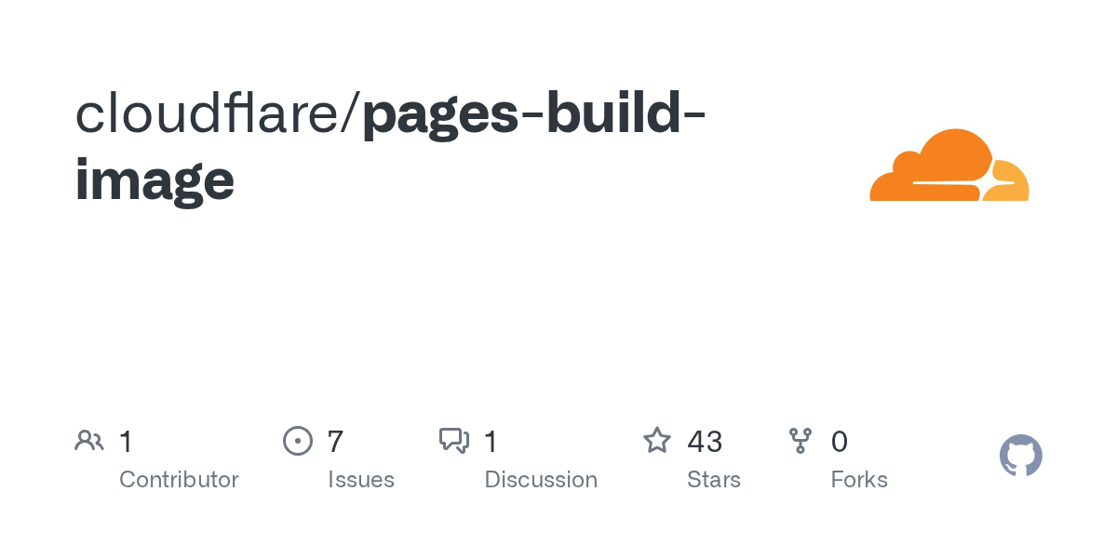Screen dimensions: 1117x558
Task: Click the Discussion speech bubbles icon
Action: click(454, 441)
